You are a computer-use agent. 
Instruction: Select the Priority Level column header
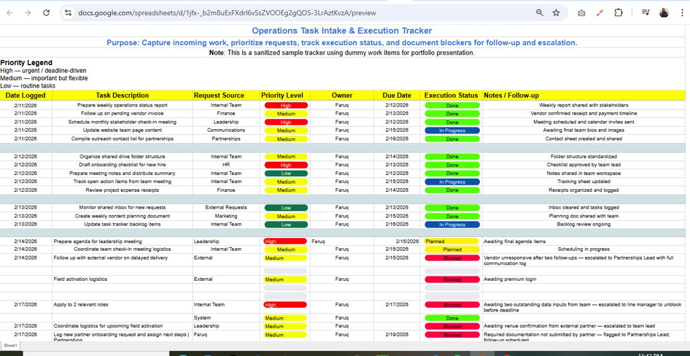[285, 95]
